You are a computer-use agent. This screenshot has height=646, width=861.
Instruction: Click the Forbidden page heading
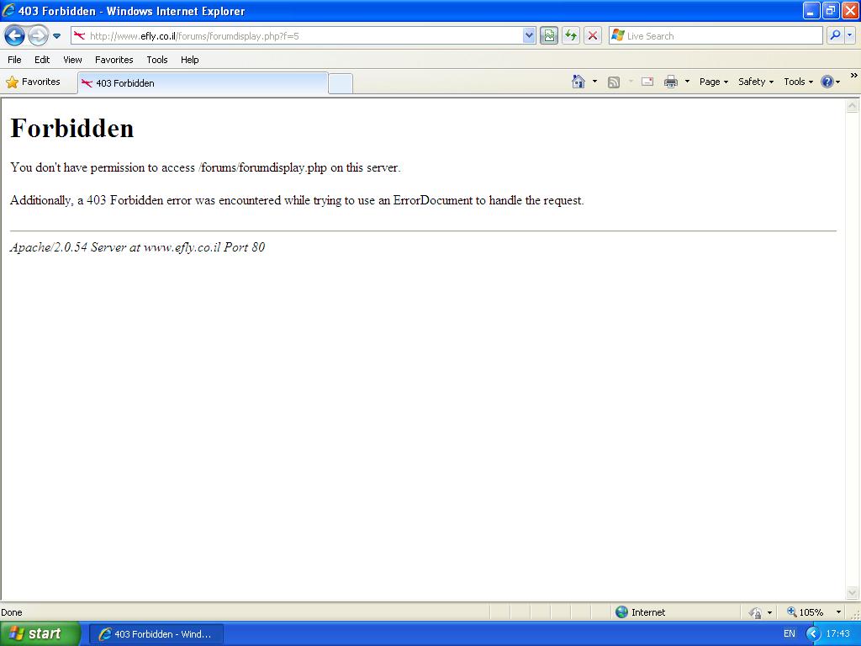pos(72,129)
